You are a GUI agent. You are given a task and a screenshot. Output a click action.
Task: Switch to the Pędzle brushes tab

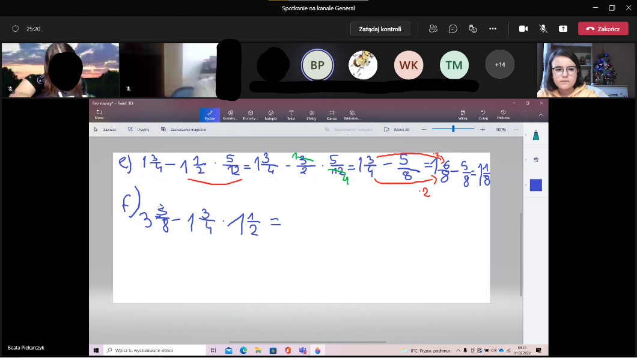pos(210,114)
